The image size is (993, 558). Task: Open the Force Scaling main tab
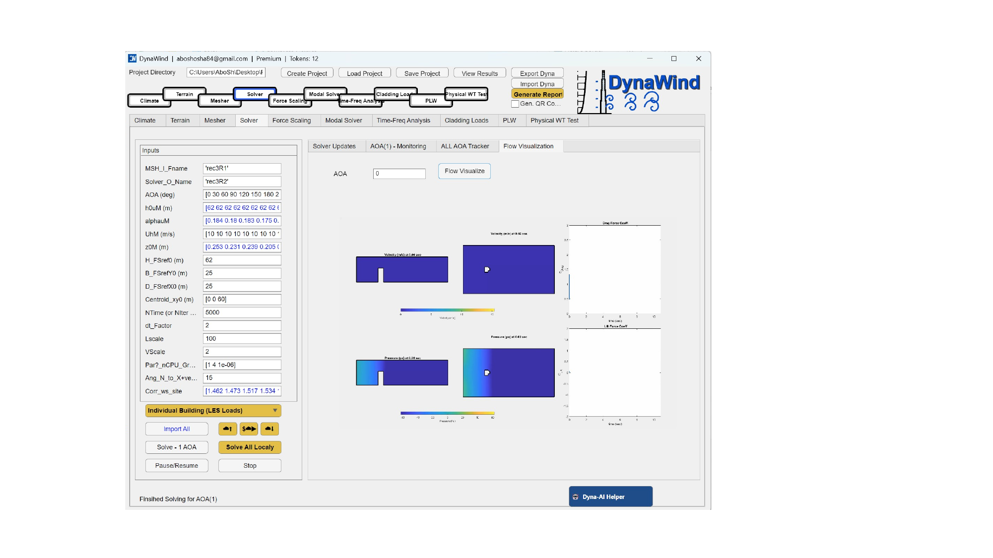(x=291, y=121)
